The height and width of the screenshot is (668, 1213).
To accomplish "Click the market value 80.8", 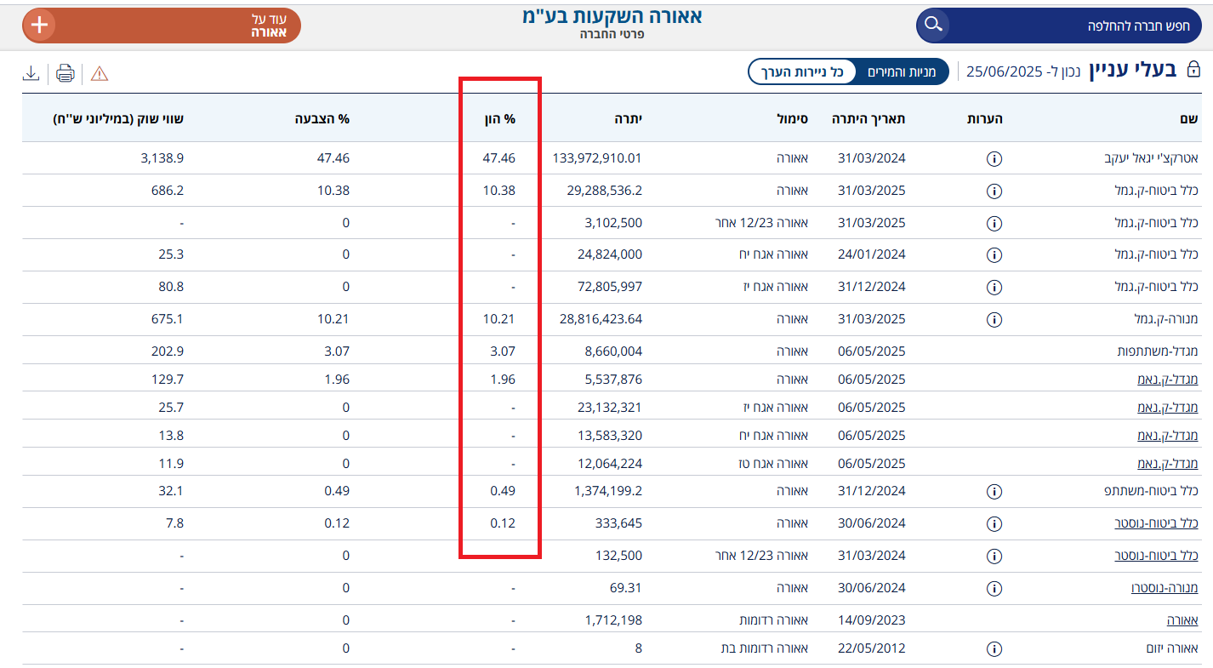I will click(x=170, y=287).
